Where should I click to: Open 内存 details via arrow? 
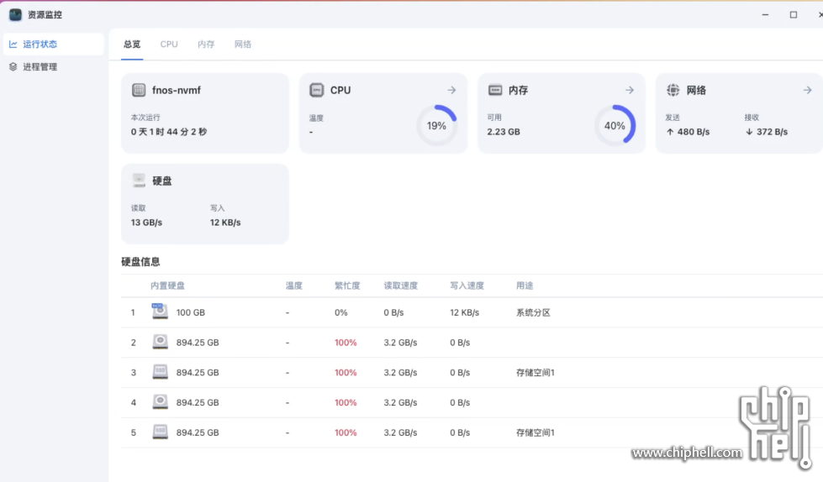(630, 90)
